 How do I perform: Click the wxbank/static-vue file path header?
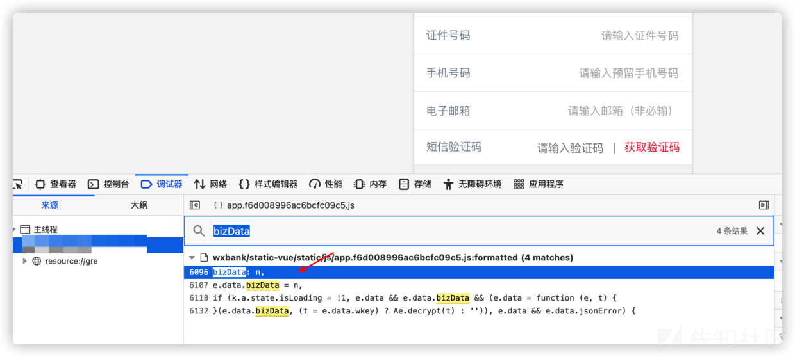[393, 258]
